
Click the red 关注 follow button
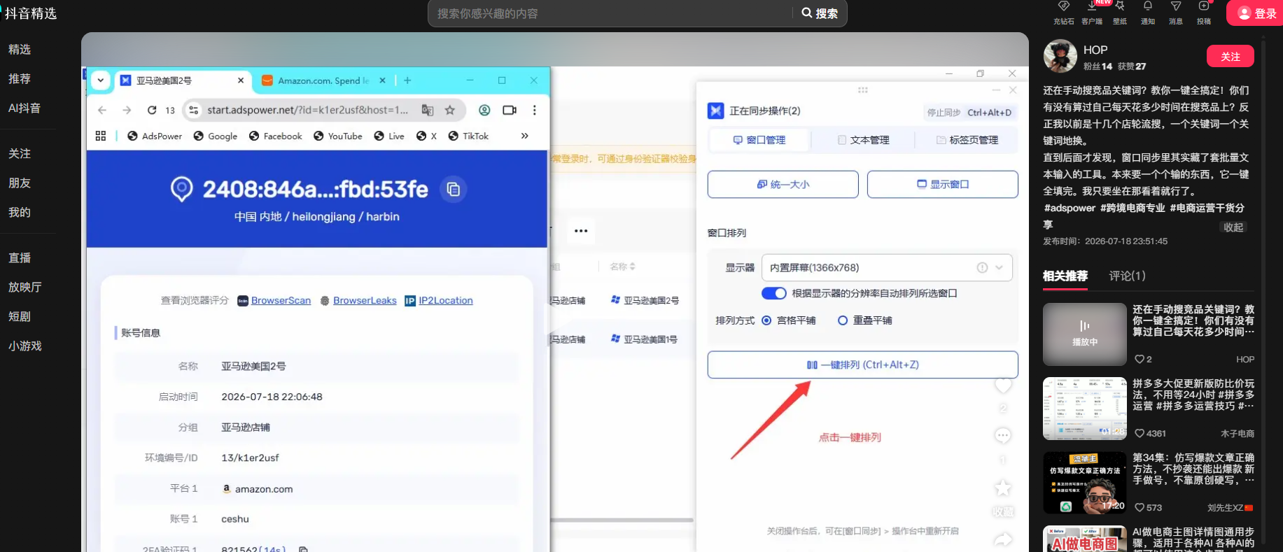tap(1231, 56)
